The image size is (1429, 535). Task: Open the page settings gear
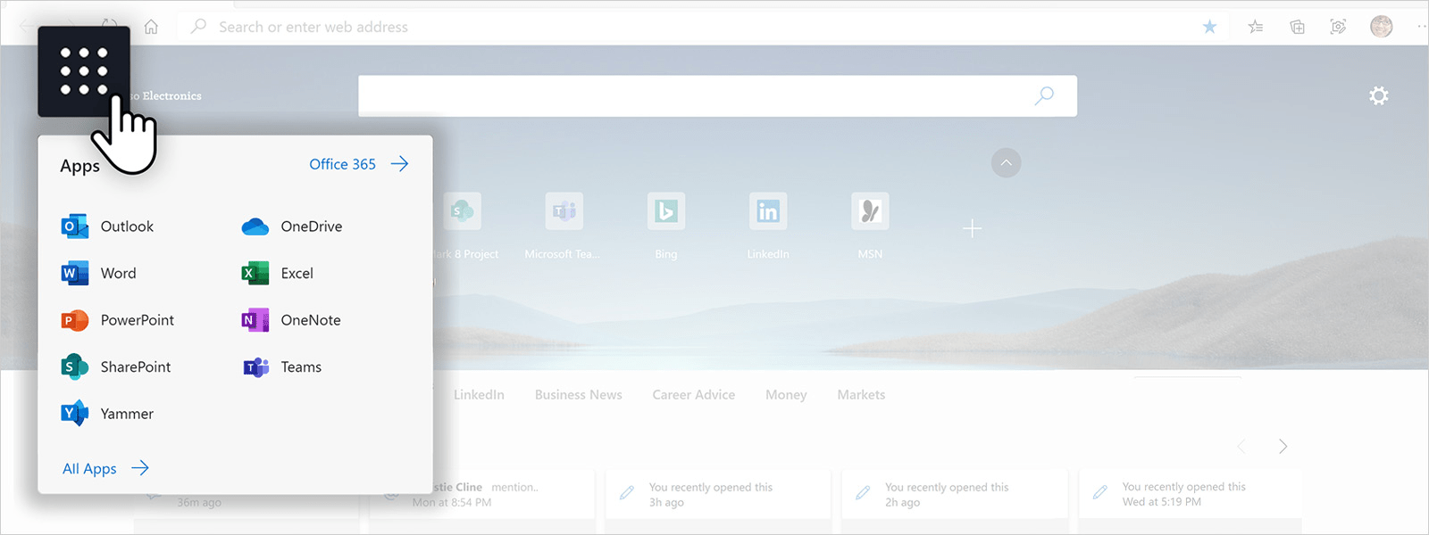pyautogui.click(x=1379, y=95)
